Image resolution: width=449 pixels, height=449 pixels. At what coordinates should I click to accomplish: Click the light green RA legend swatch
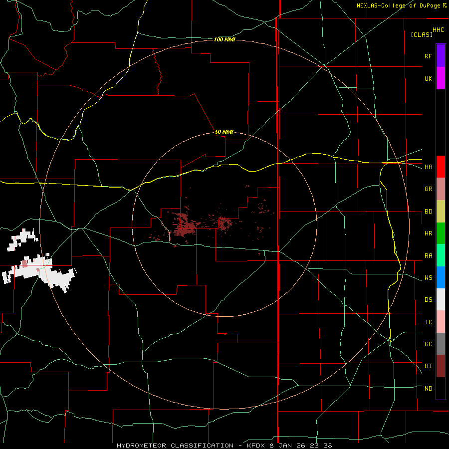click(x=441, y=255)
